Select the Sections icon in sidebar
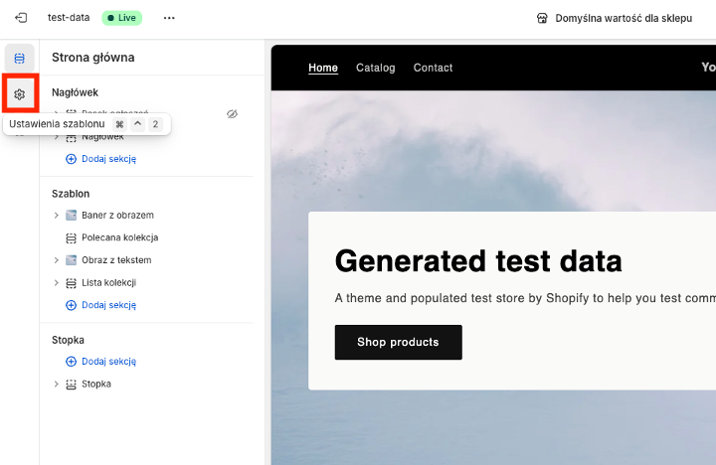 tap(19, 59)
